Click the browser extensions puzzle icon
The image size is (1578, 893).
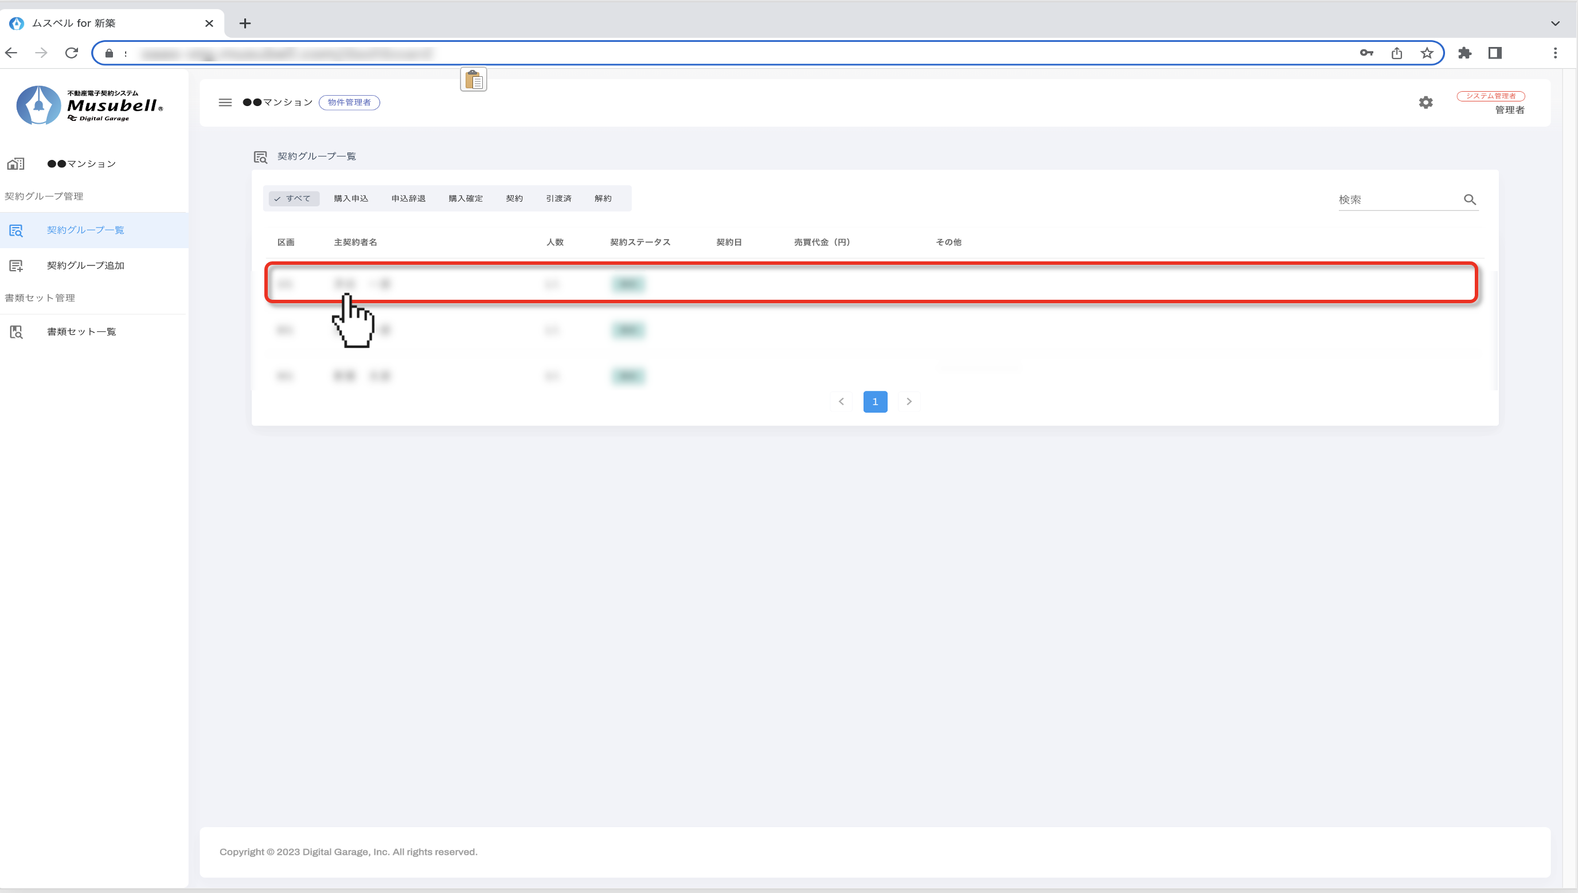tap(1464, 53)
